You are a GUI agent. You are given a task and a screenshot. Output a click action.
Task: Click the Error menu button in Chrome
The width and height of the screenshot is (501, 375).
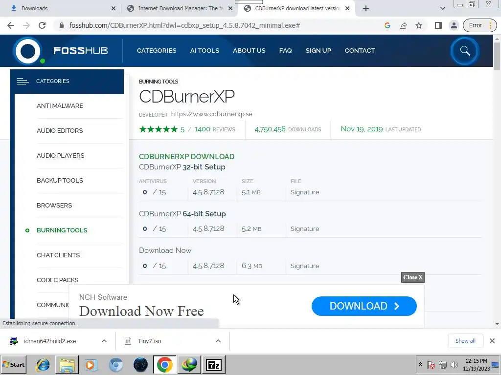click(479, 25)
